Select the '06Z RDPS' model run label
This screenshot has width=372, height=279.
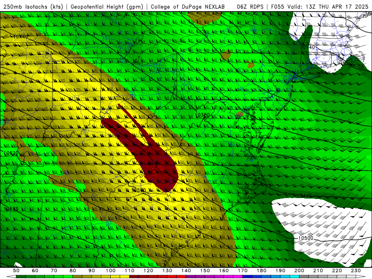click(x=250, y=7)
